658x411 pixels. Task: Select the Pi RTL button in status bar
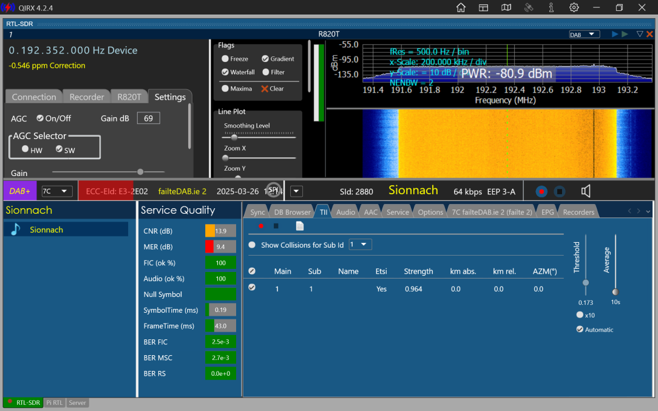point(55,403)
